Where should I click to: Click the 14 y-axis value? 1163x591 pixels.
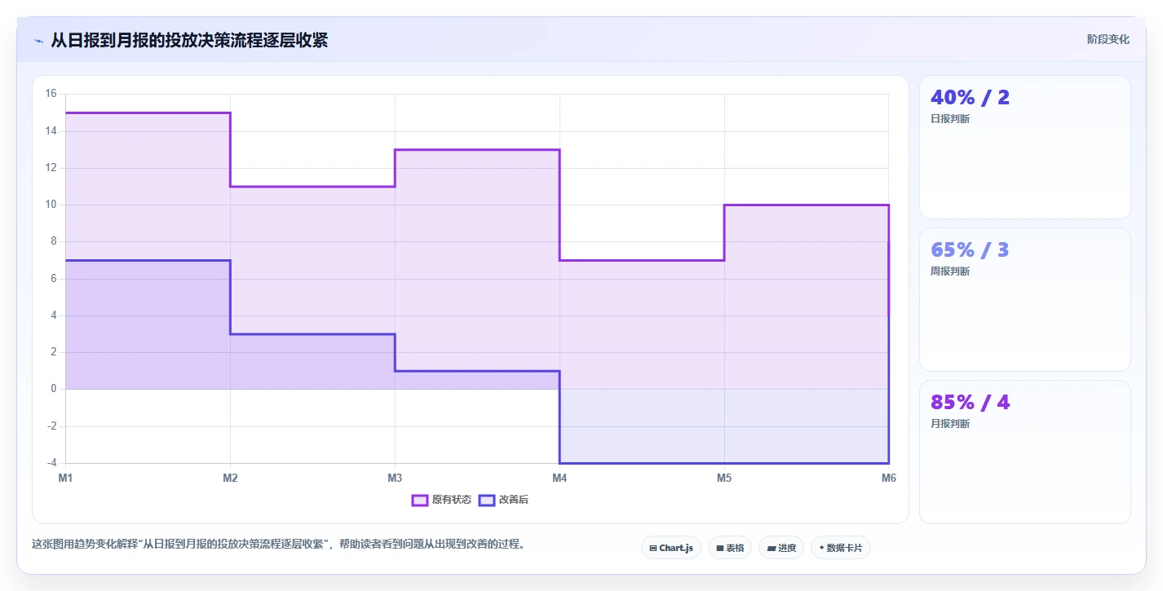pyautogui.click(x=51, y=130)
